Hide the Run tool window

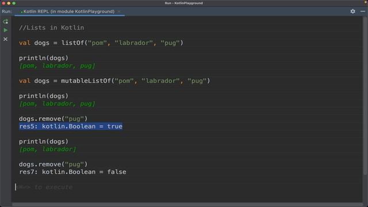[x=363, y=11]
